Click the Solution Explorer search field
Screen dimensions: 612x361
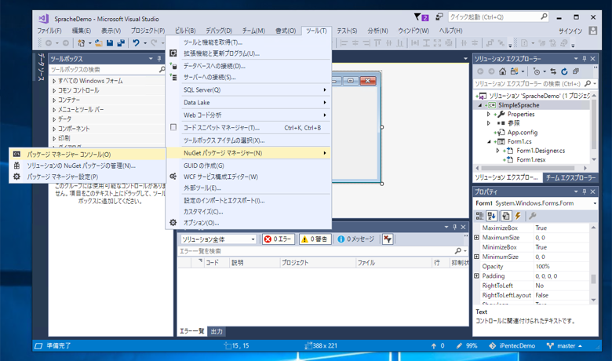pyautogui.click(x=535, y=83)
